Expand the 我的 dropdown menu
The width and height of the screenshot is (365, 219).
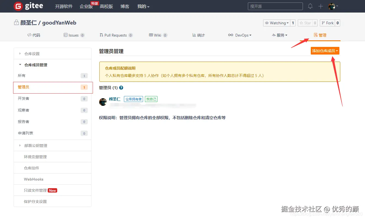pyautogui.click(x=143, y=6)
